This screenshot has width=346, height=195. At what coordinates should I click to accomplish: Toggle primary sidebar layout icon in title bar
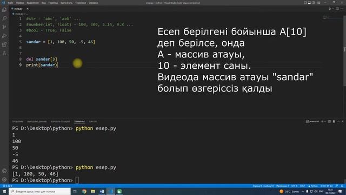click(x=305, y=3)
